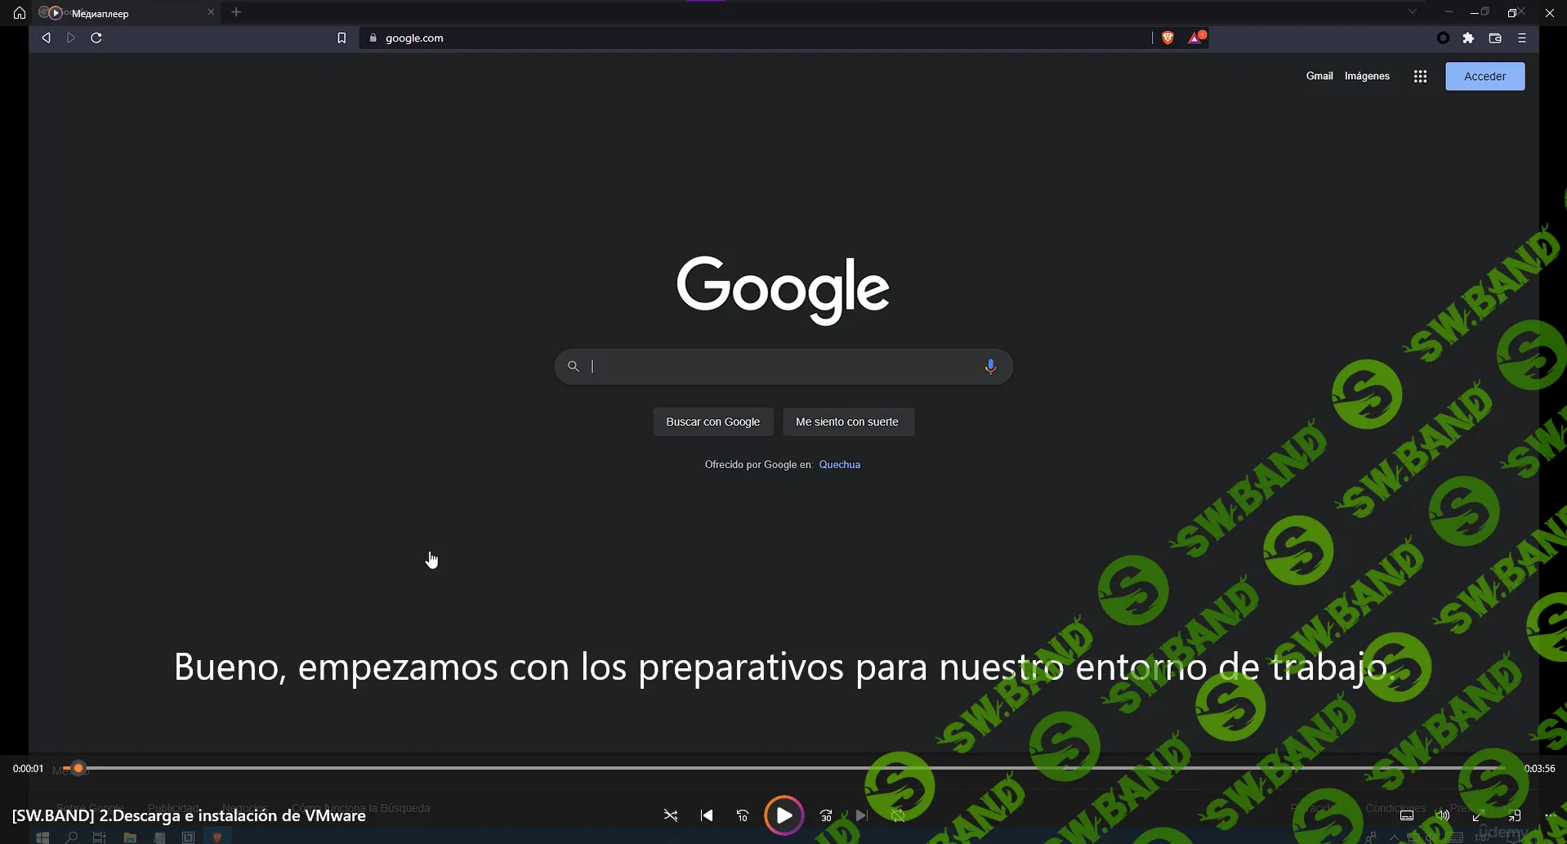
Task: Click the search magnifier icon in the search box
Action: pos(574,366)
